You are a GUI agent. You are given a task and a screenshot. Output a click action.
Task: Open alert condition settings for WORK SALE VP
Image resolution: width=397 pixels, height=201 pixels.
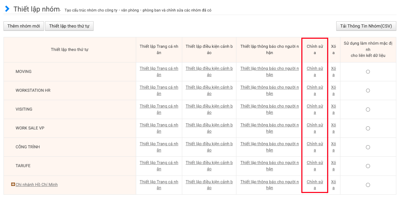point(209,128)
